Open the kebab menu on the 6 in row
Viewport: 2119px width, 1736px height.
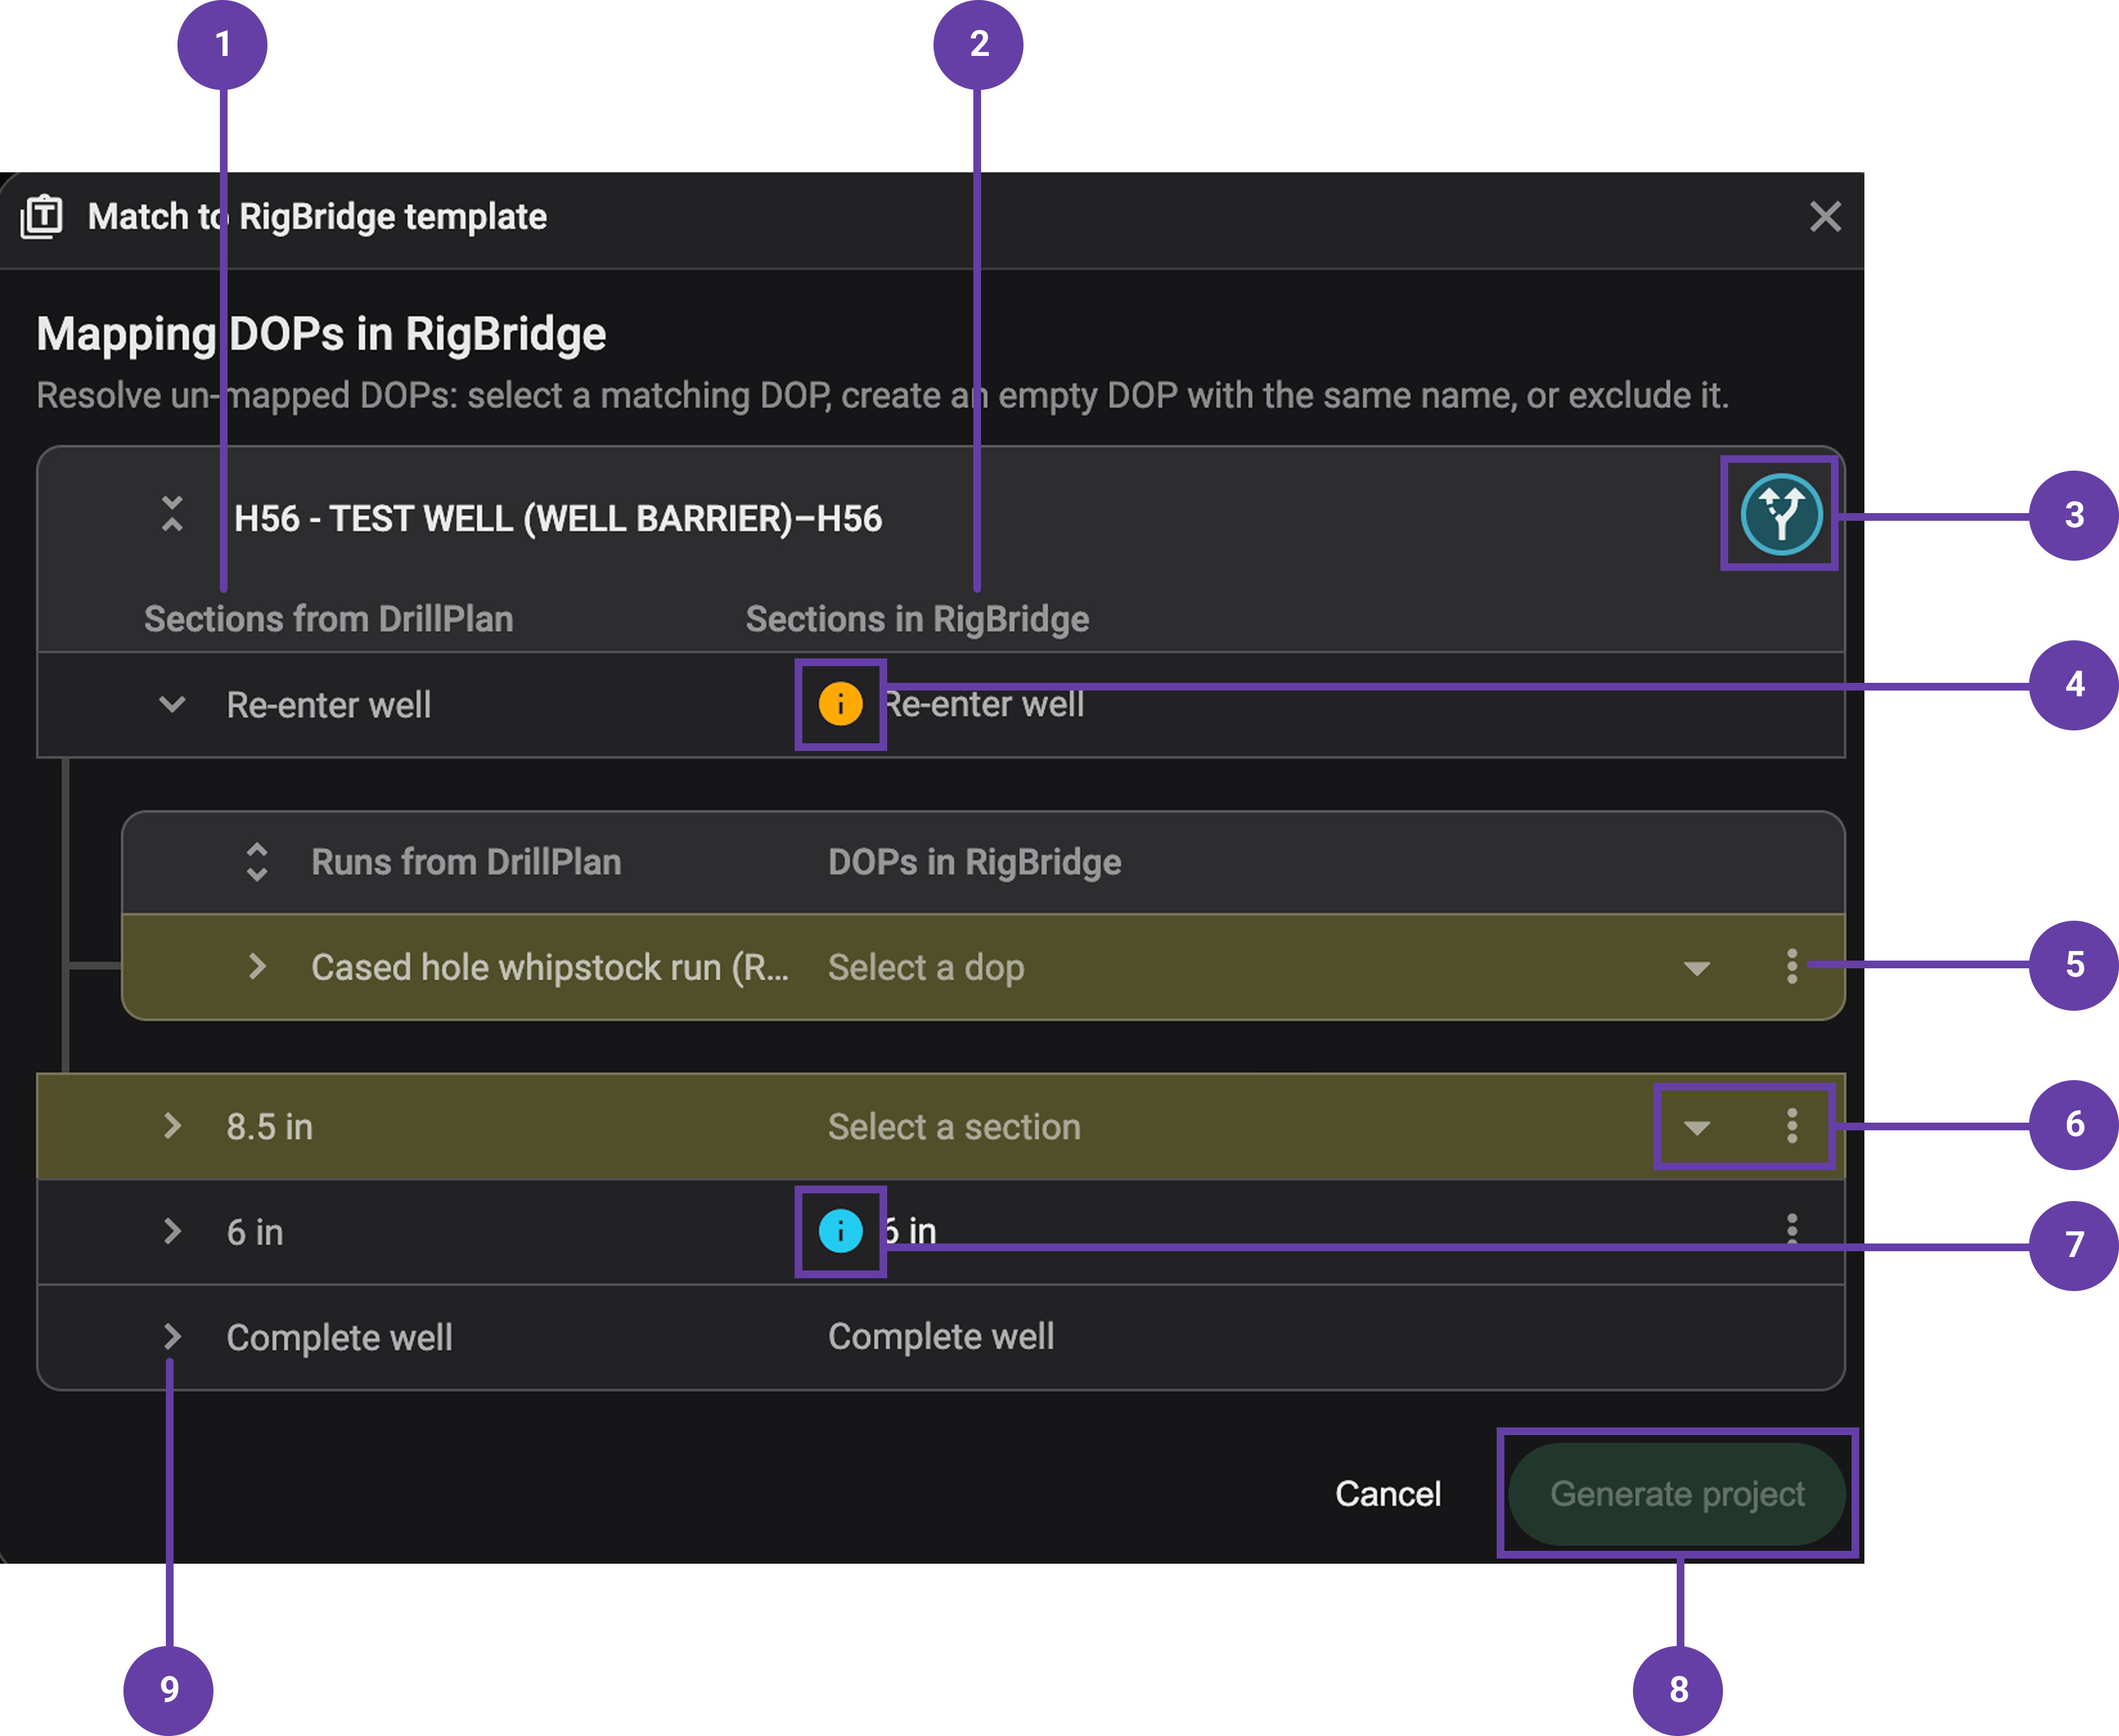pyautogui.click(x=1792, y=1231)
